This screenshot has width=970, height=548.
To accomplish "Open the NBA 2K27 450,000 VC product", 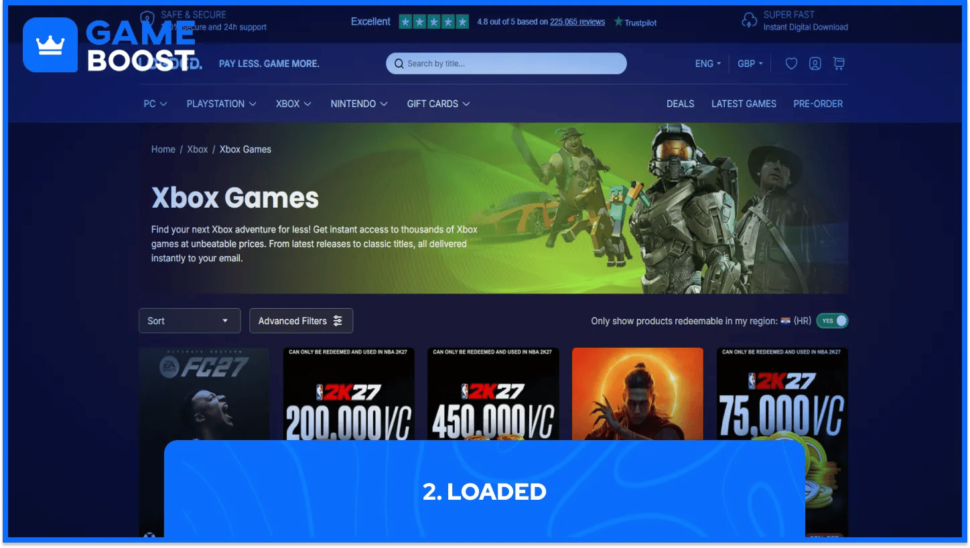I will click(x=493, y=394).
